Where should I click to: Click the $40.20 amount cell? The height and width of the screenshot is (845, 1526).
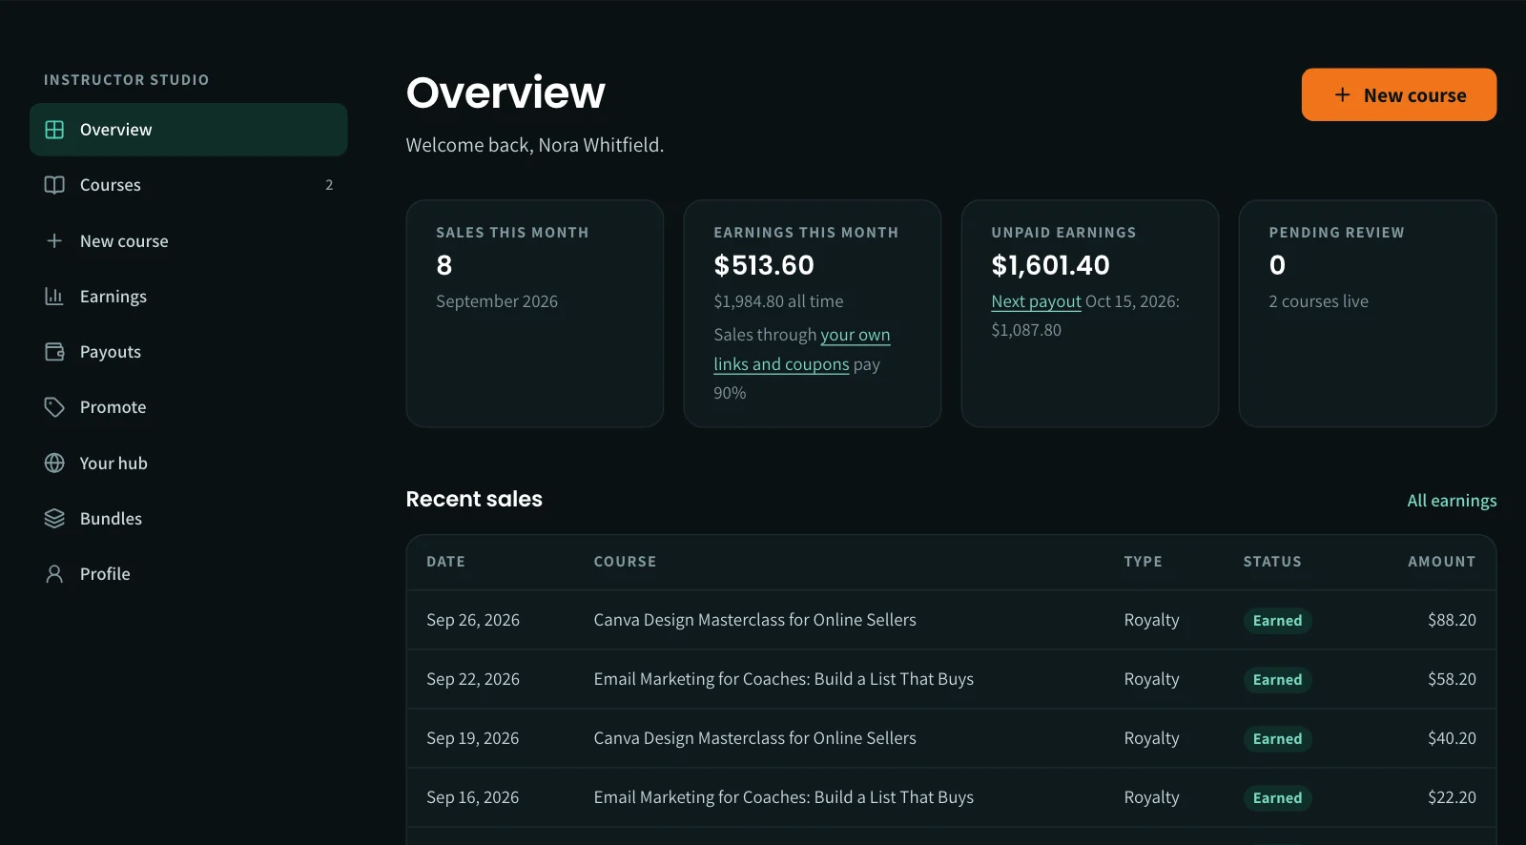(x=1452, y=738)
